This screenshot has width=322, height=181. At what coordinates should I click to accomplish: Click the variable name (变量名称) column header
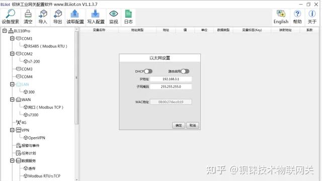point(99,30)
